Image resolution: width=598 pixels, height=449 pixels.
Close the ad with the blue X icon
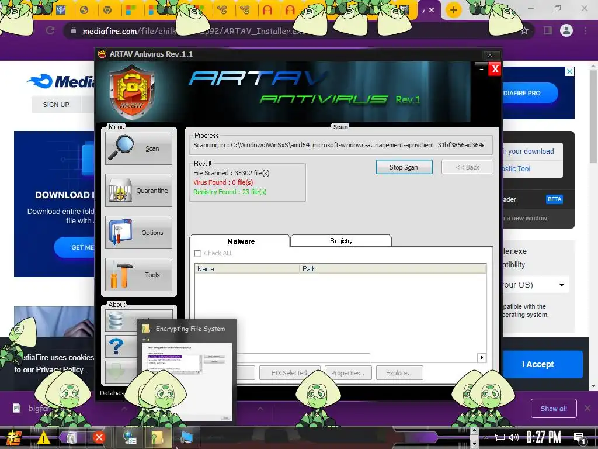[569, 71]
